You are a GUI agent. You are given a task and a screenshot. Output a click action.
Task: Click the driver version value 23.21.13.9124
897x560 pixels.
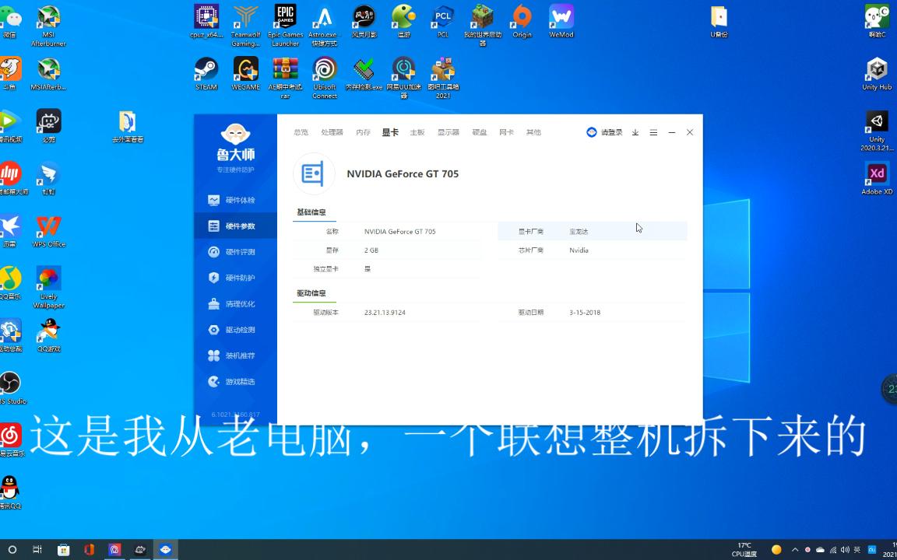(x=385, y=313)
